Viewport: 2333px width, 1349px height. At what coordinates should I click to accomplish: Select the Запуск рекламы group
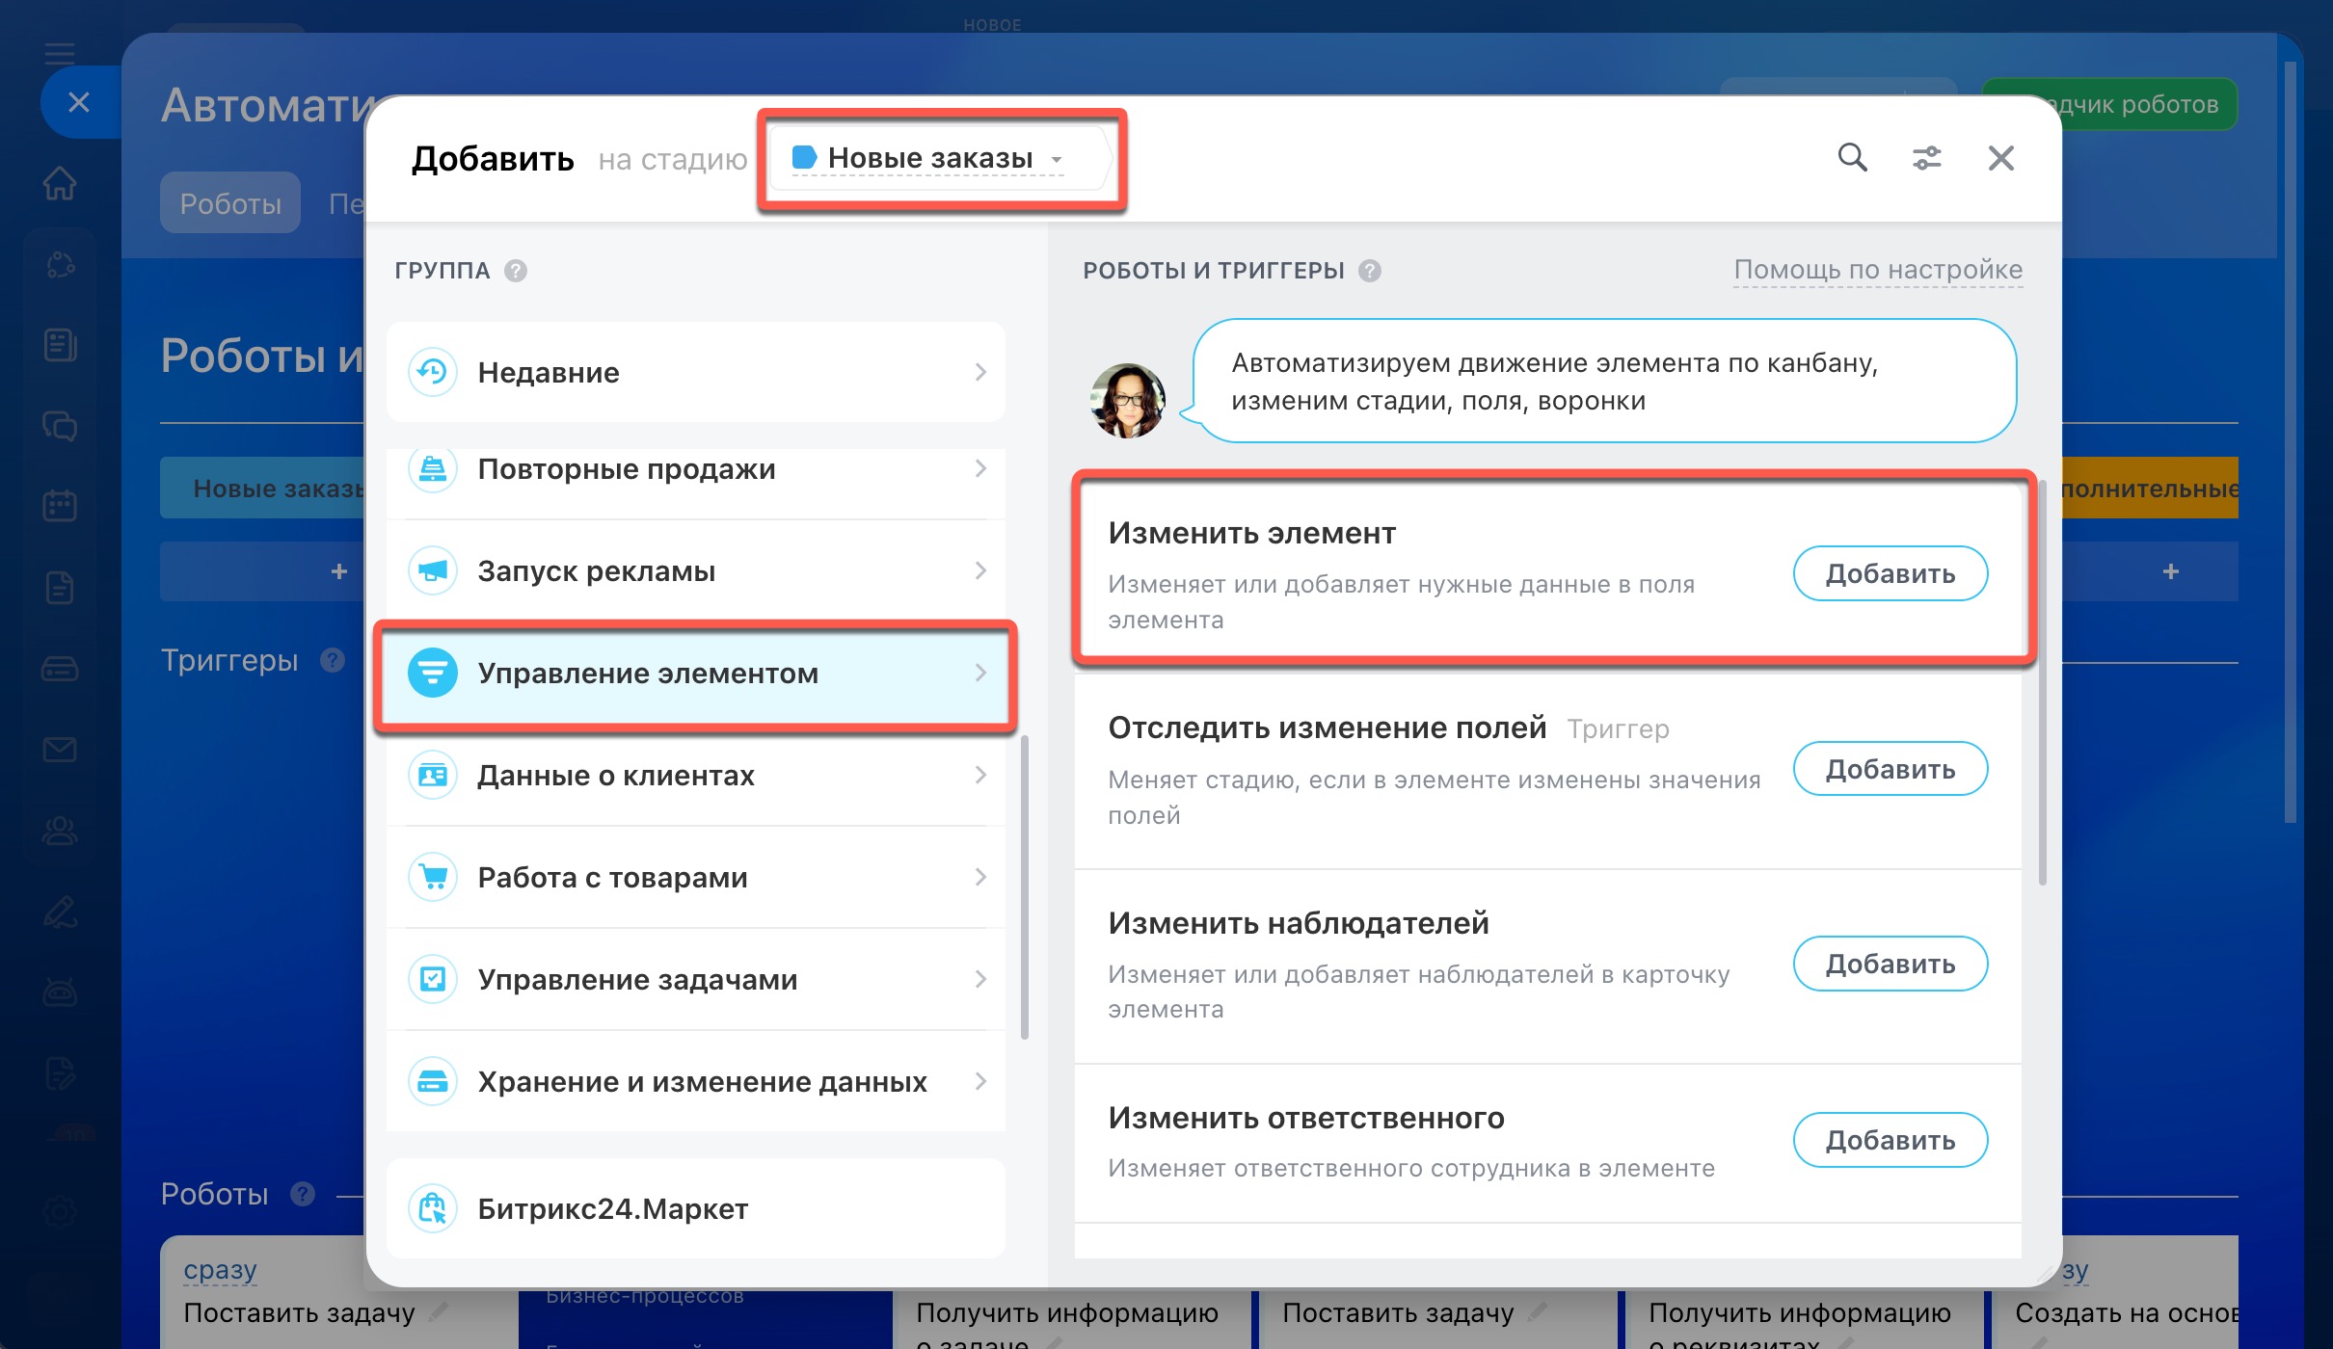click(x=696, y=571)
